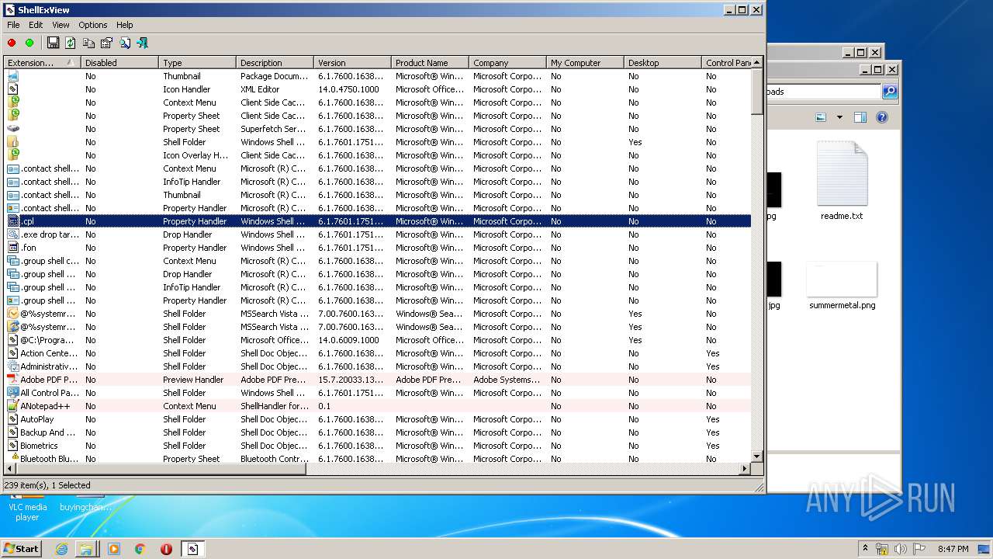Image resolution: width=993 pixels, height=559 pixels.
Task: Open the View menu
Action: (x=61, y=25)
